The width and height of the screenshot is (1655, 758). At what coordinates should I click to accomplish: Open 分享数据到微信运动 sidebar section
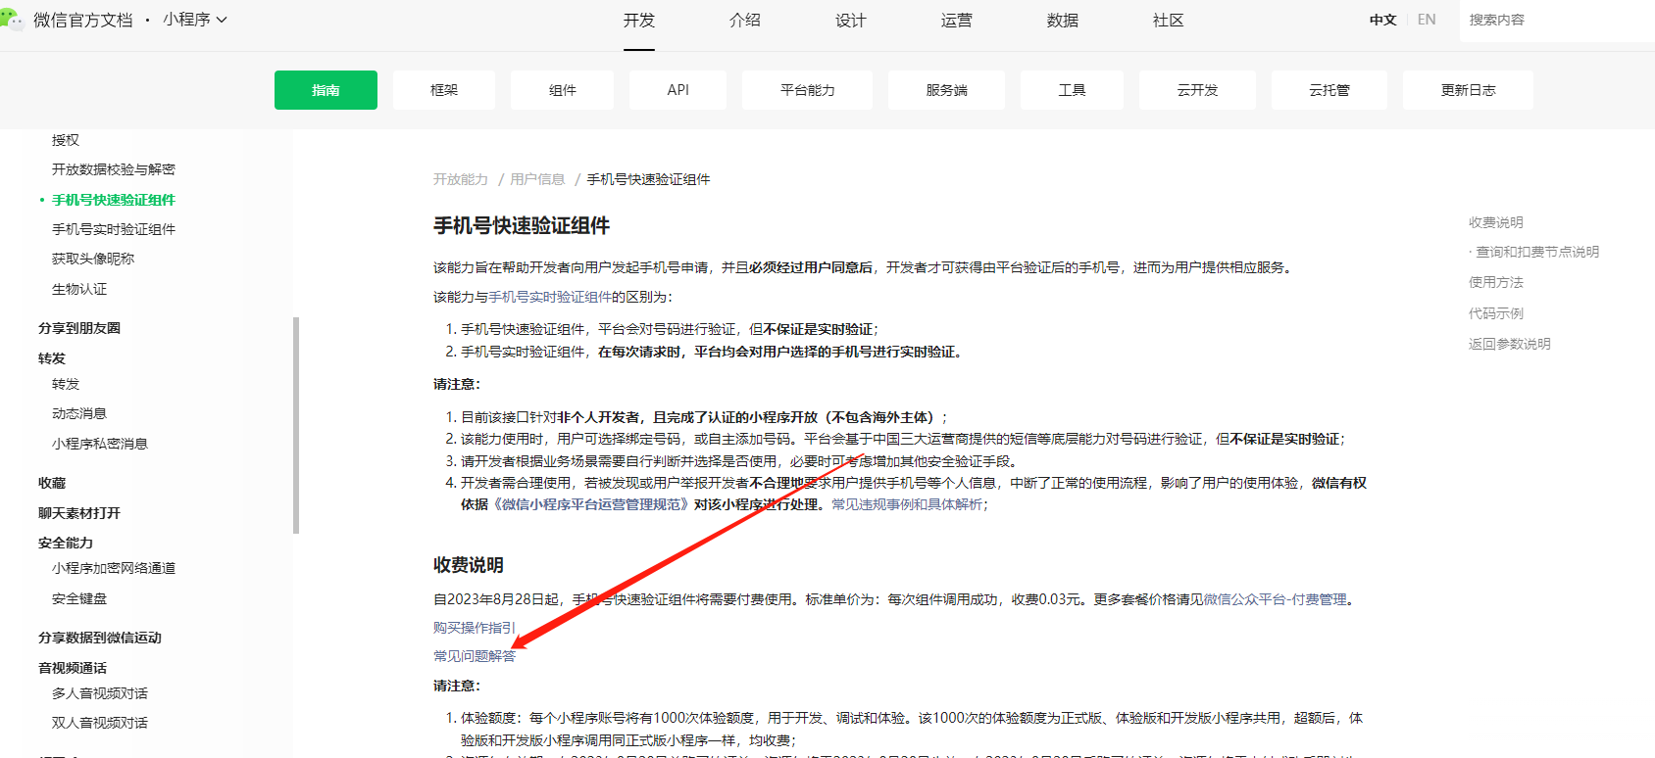point(100,638)
